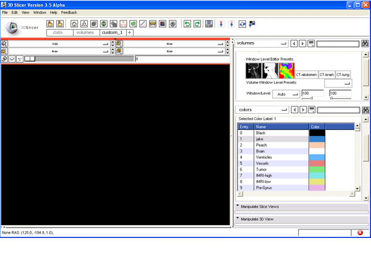Open the Window menu
The width and height of the screenshot is (371, 267).
click(x=40, y=12)
